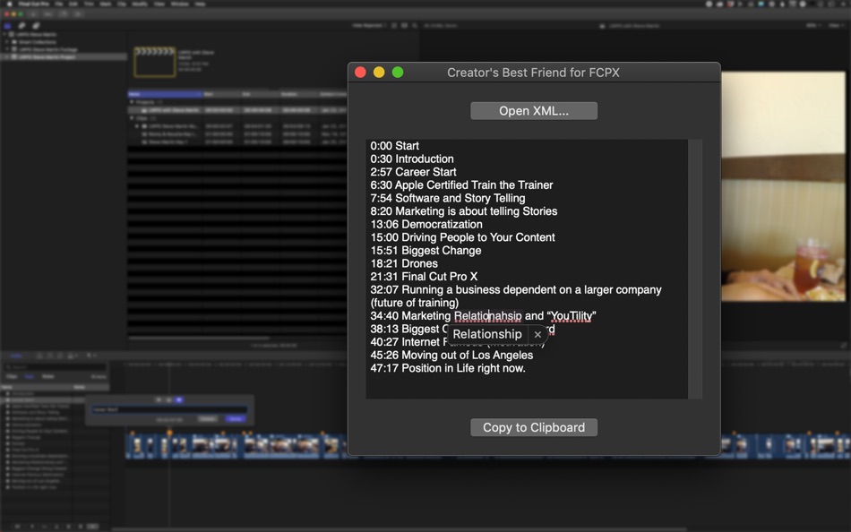The image size is (851, 532).
Task: Open the Window menu
Action: pos(180,4)
